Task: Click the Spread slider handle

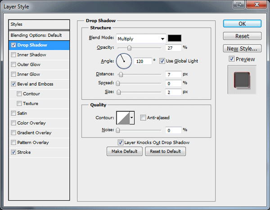Action: click(118, 83)
